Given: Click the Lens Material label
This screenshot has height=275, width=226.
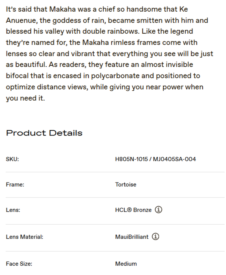Looking at the screenshot, I should pyautogui.click(x=25, y=237).
